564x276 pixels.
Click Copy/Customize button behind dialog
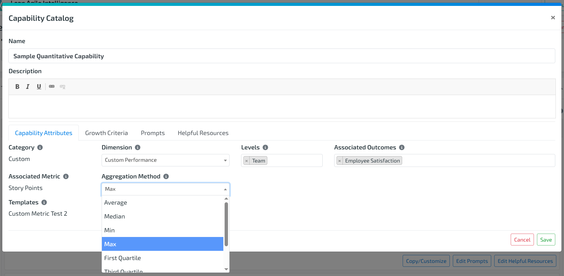(x=426, y=261)
